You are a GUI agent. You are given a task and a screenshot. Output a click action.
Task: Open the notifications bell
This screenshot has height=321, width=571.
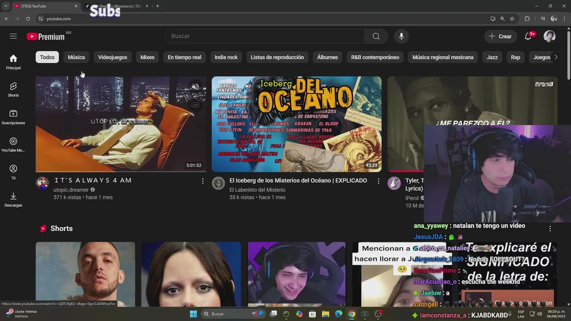(528, 37)
